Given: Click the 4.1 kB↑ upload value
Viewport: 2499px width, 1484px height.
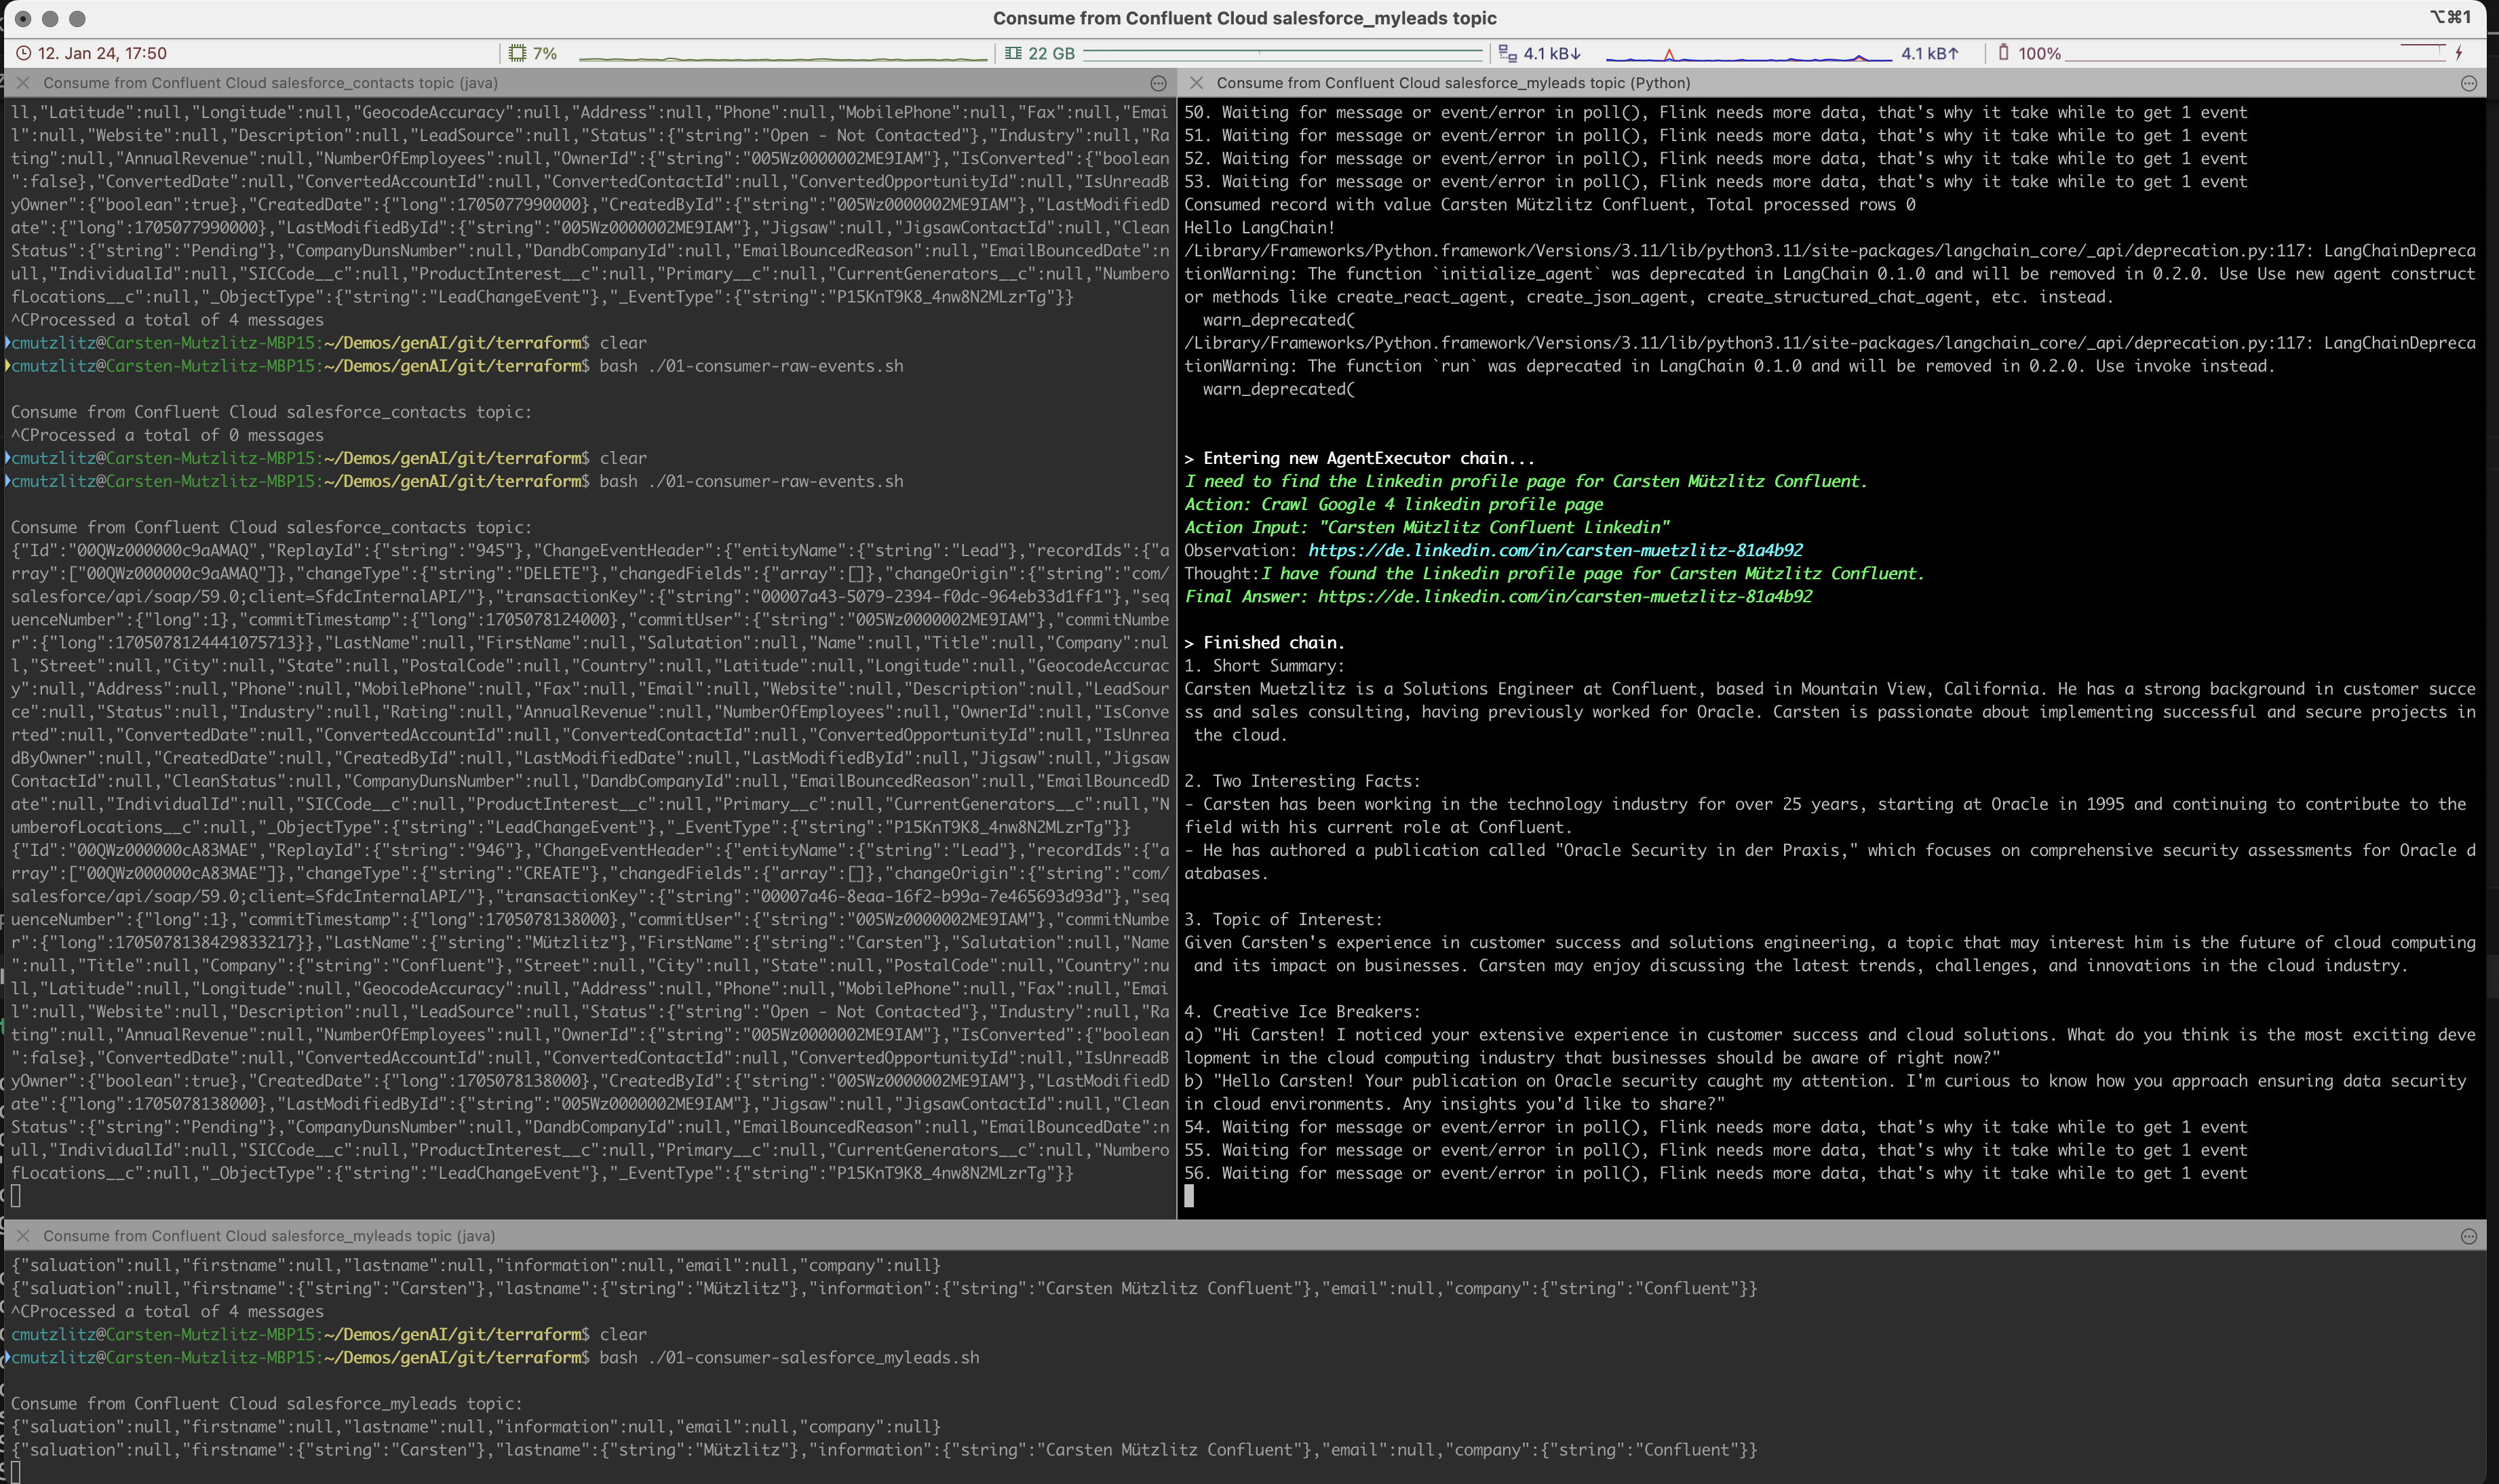Looking at the screenshot, I should coord(1929,53).
